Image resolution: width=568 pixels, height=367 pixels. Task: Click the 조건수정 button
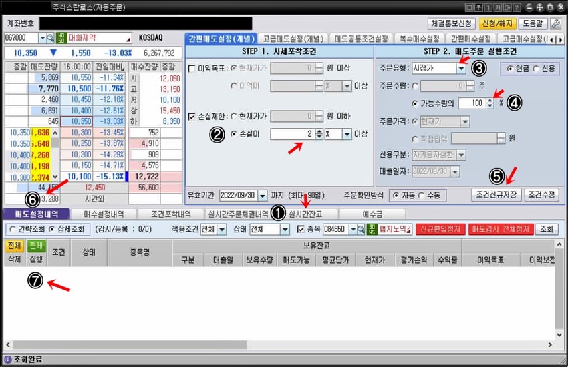(x=541, y=195)
